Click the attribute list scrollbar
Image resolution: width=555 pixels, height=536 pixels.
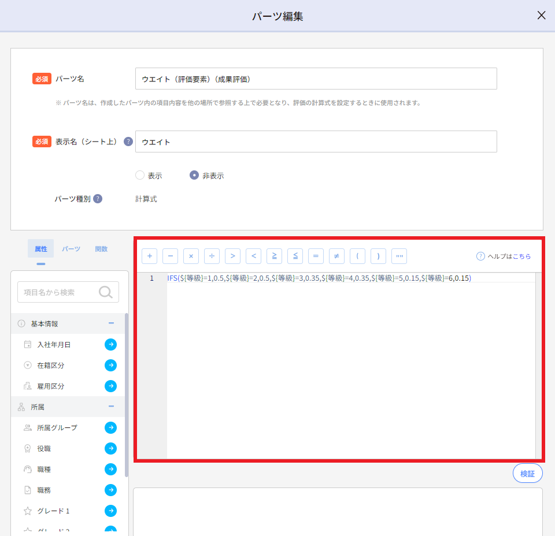click(x=127, y=393)
